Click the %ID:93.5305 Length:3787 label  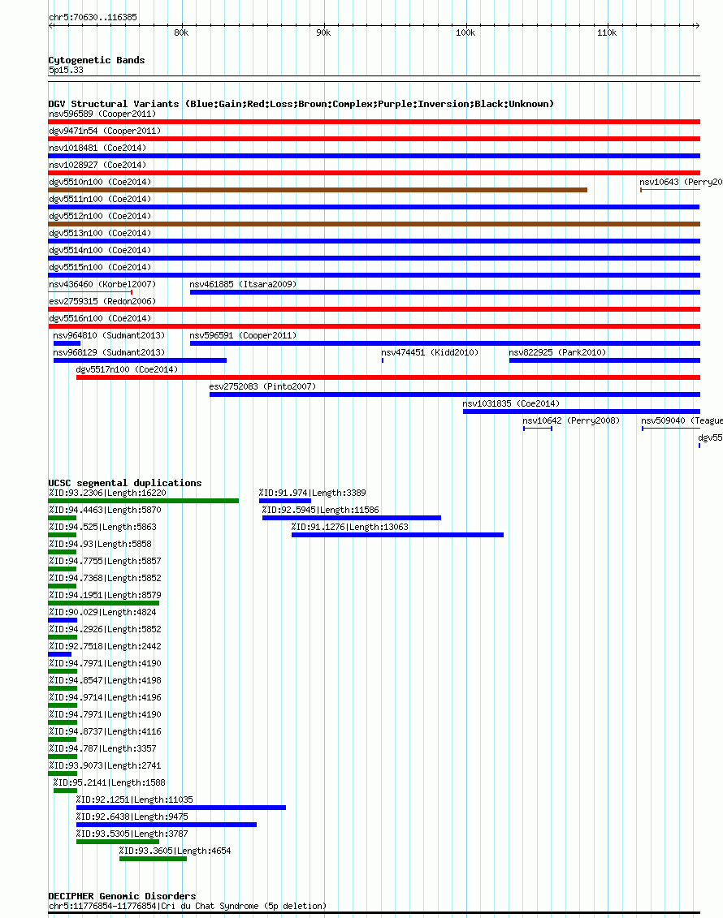click(x=132, y=834)
